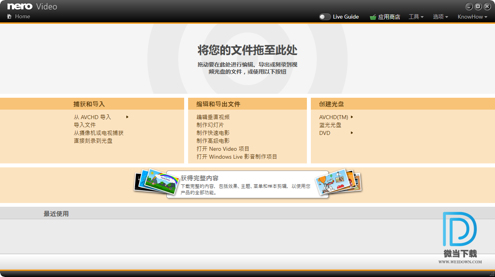Image resolution: width=495 pixels, height=277 pixels.
Task: Choose 制作快速电影
Action: tap(213, 133)
